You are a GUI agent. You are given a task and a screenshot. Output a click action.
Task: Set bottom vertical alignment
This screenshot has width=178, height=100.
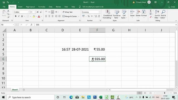click(53, 12)
